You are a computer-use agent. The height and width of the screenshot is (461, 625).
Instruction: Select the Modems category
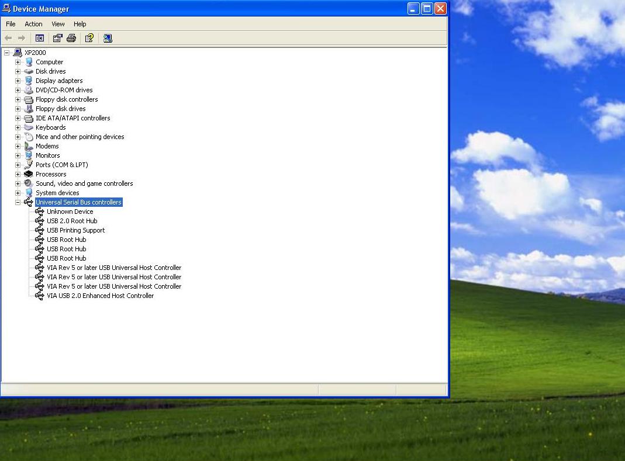pyautogui.click(x=47, y=146)
